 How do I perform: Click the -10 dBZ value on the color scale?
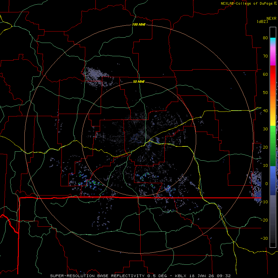[264, 202]
